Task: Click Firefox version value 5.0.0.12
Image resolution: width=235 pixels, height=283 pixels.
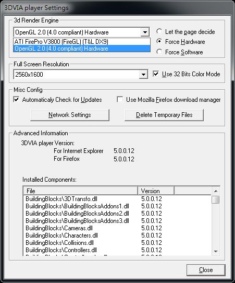Action: click(x=124, y=159)
